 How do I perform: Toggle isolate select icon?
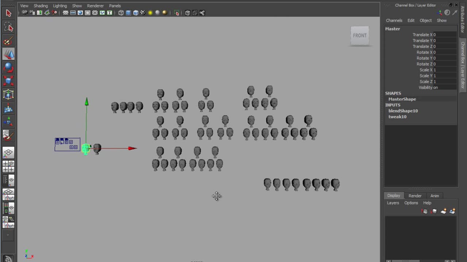(x=177, y=13)
